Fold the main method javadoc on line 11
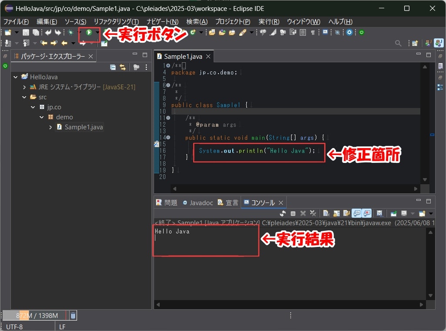This screenshot has height=331, width=446. point(168,118)
